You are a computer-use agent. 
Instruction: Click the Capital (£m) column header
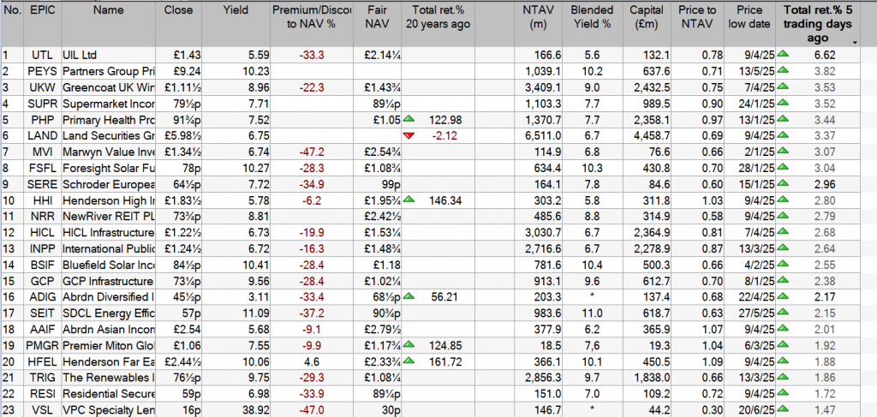tap(646, 17)
